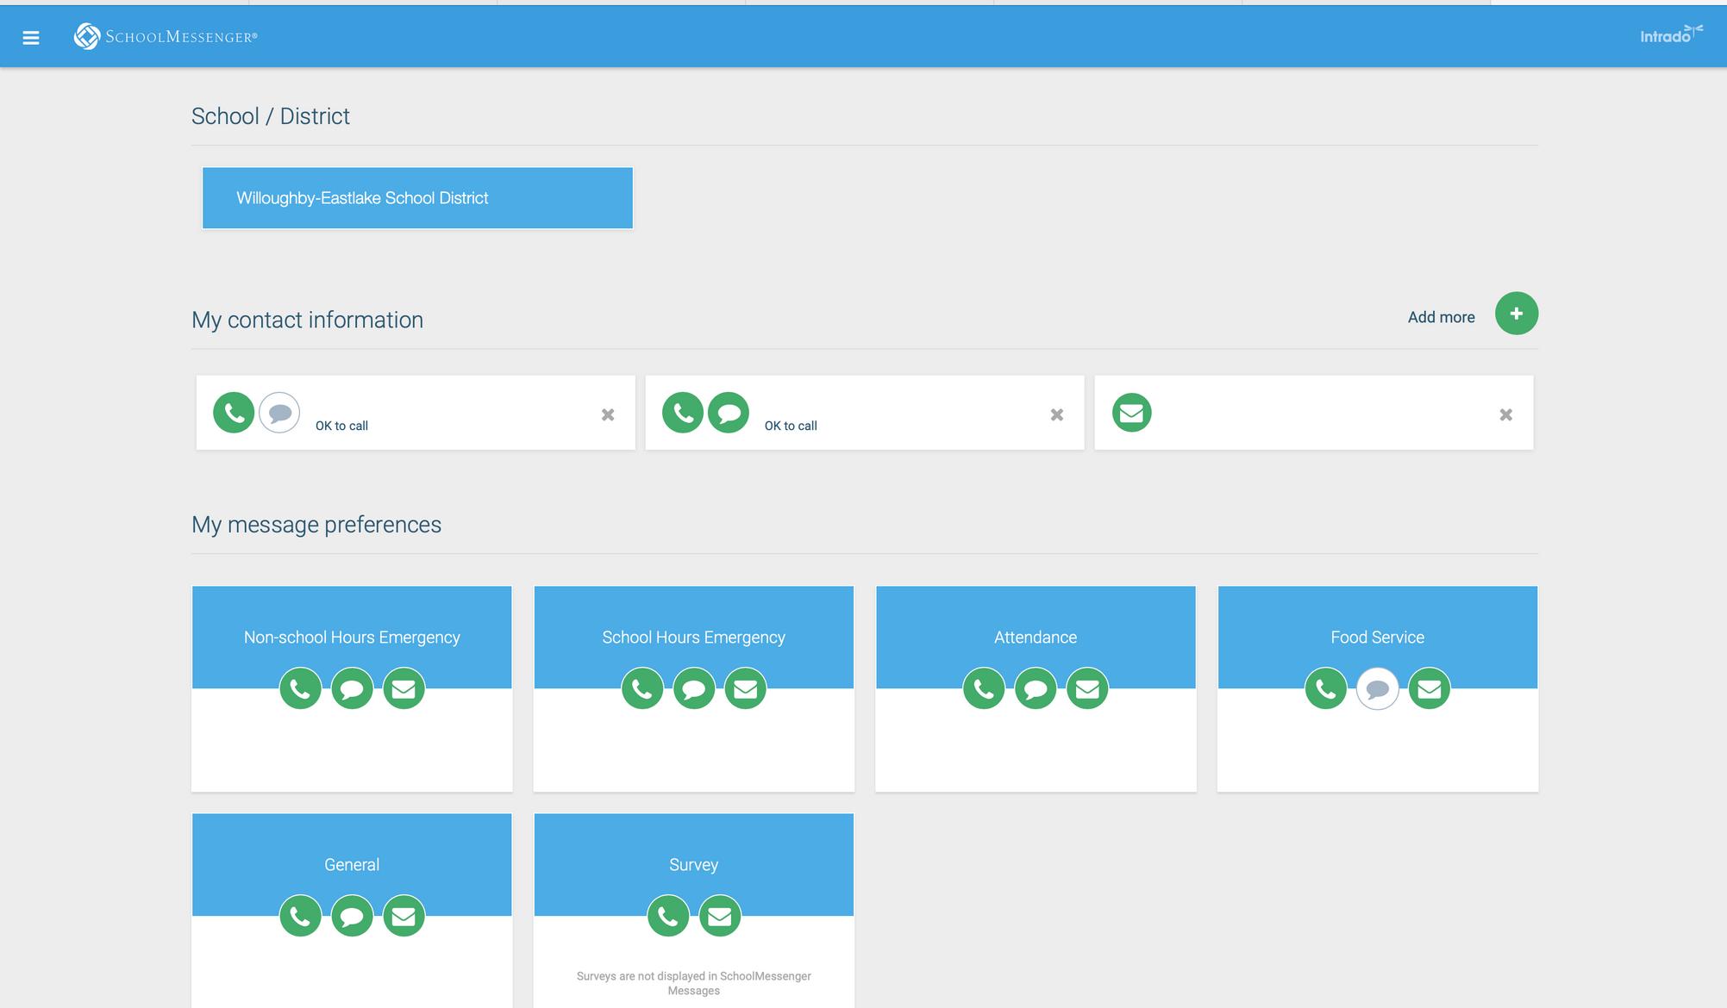This screenshot has height=1008, width=1727.
Task: Toggle phone icon on second contact card
Action: (x=683, y=413)
